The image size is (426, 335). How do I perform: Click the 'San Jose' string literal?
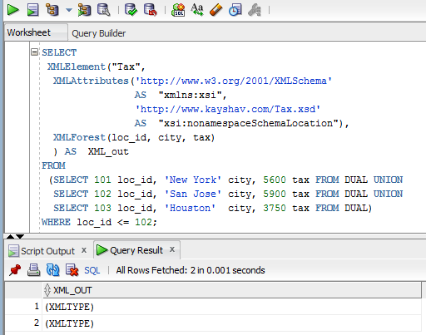(x=193, y=194)
